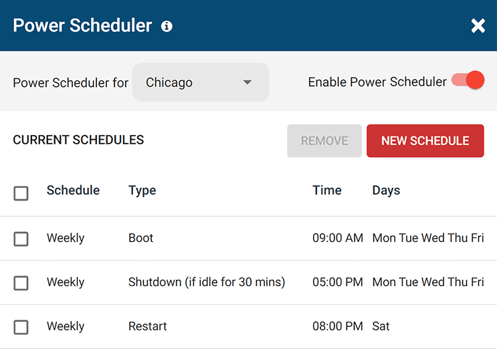Viewport: 497px width, 349px height.
Task: Click the Schedule column header
Action: (x=73, y=191)
